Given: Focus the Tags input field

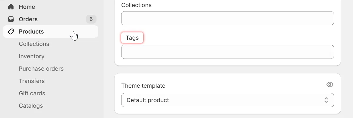Looking at the screenshot, I should [x=227, y=52].
